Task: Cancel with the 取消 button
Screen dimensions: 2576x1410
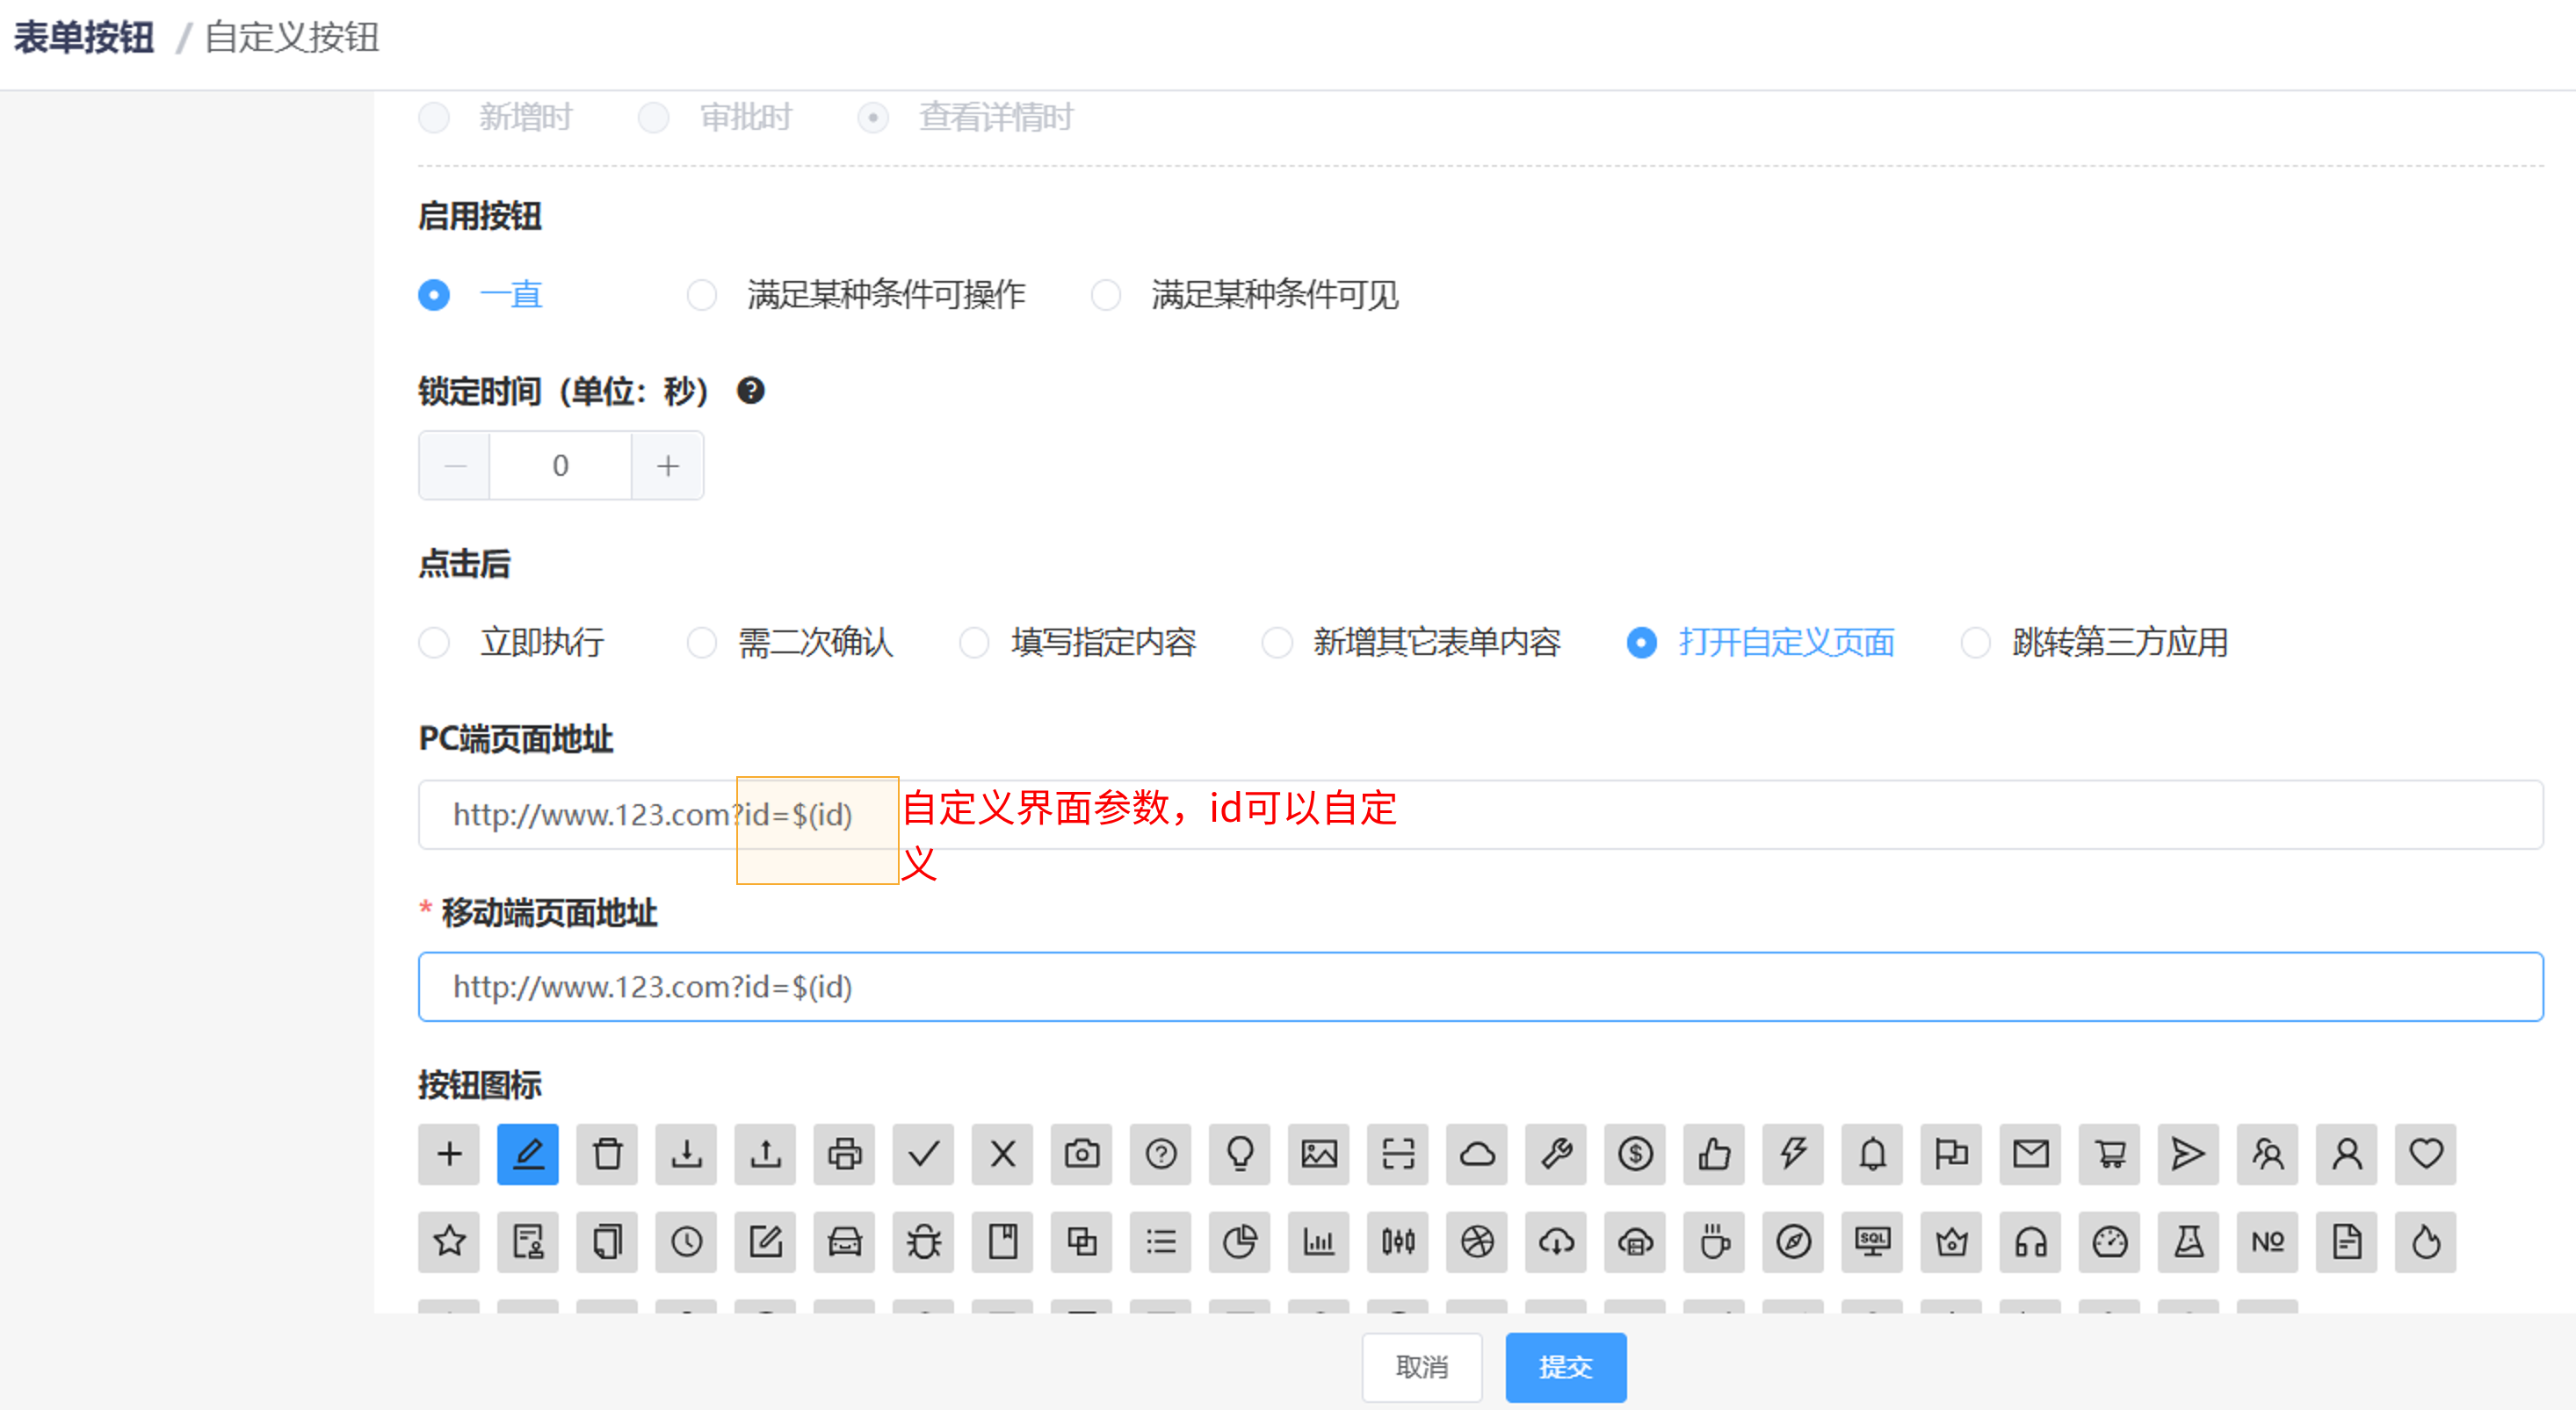Action: click(x=1422, y=1367)
